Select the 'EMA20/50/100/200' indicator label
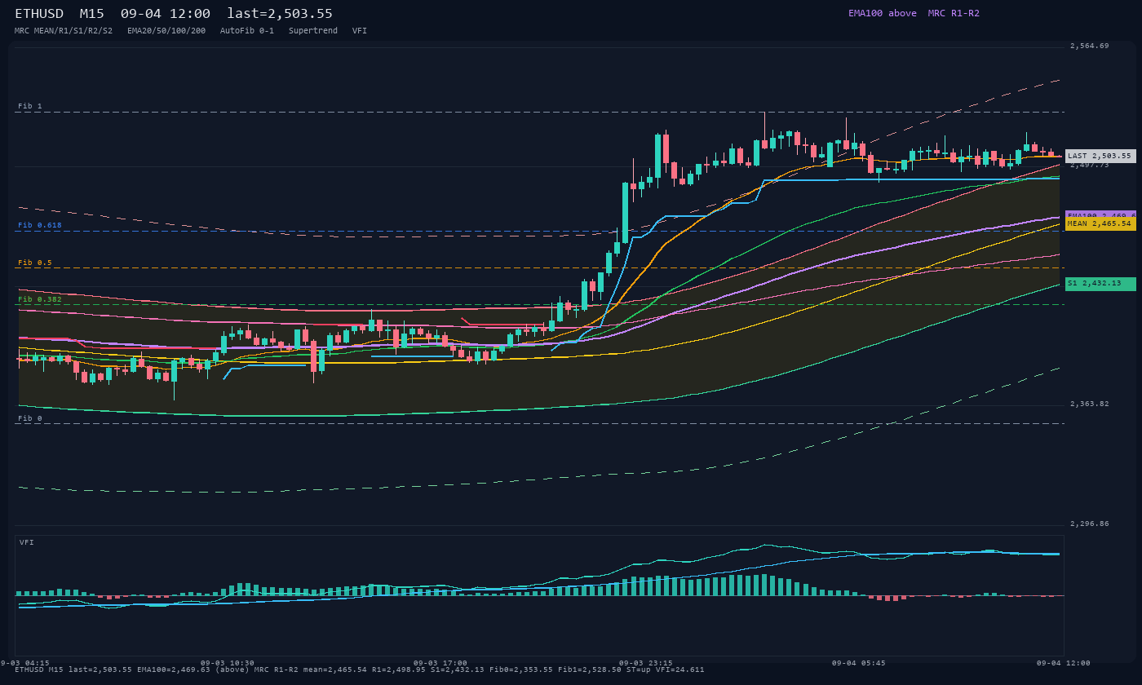The height and width of the screenshot is (685, 1142). pyautogui.click(x=166, y=31)
